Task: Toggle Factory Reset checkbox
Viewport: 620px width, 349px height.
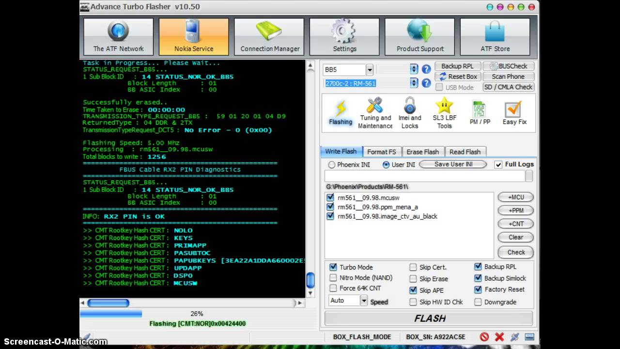Action: [x=478, y=289]
